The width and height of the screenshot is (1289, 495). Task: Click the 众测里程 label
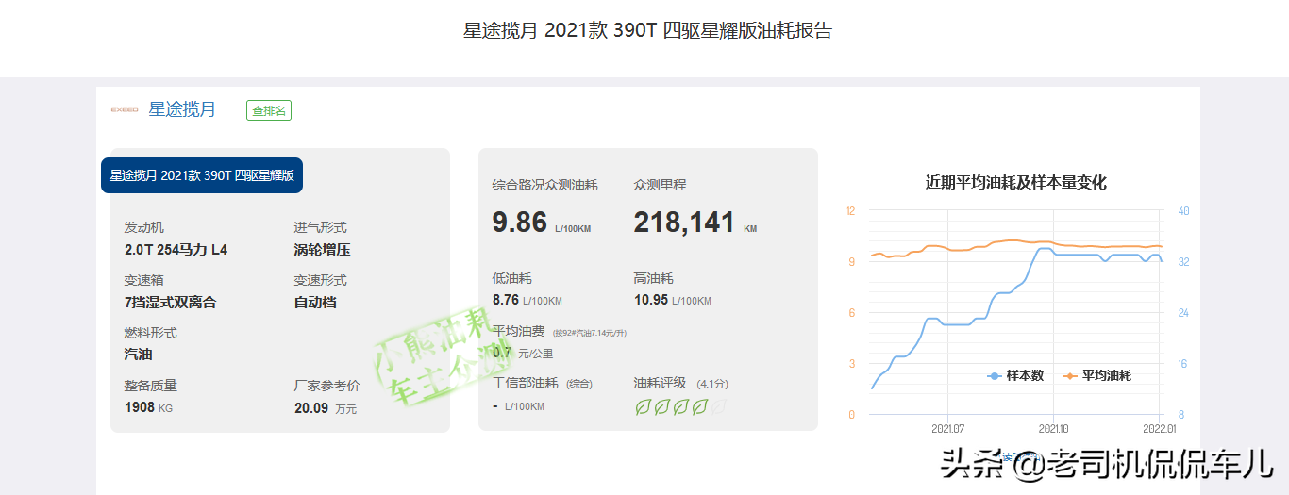(660, 185)
